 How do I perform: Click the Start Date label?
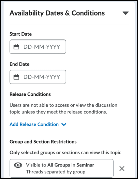point(20,34)
